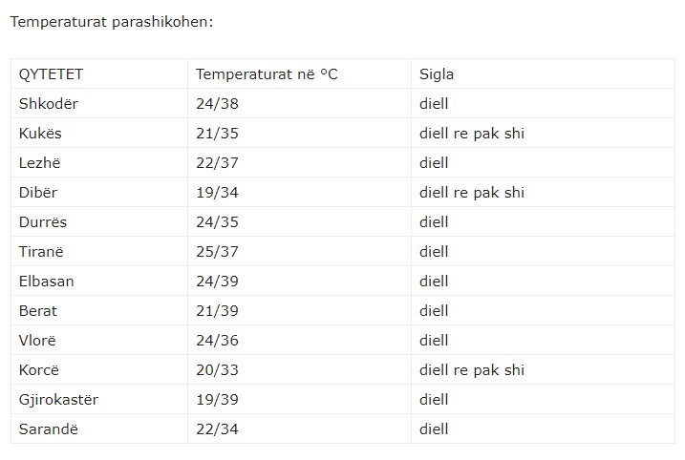685x460 pixels.
Task: Click Sarandë temperature 22/34
Action: 217,429
